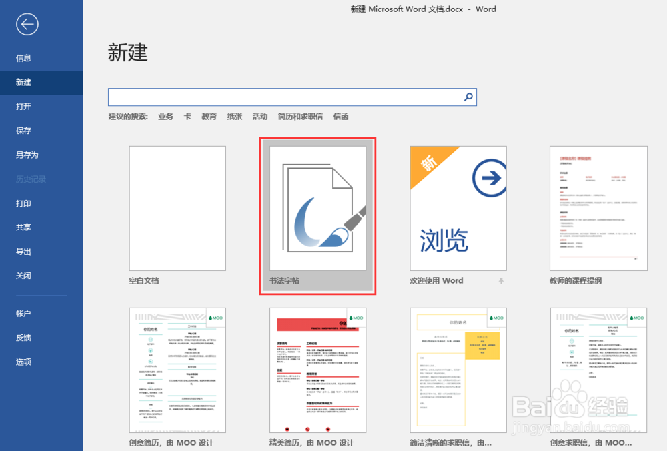Click the 空白文档 caption text
This screenshot has height=451, width=667.
point(144,280)
